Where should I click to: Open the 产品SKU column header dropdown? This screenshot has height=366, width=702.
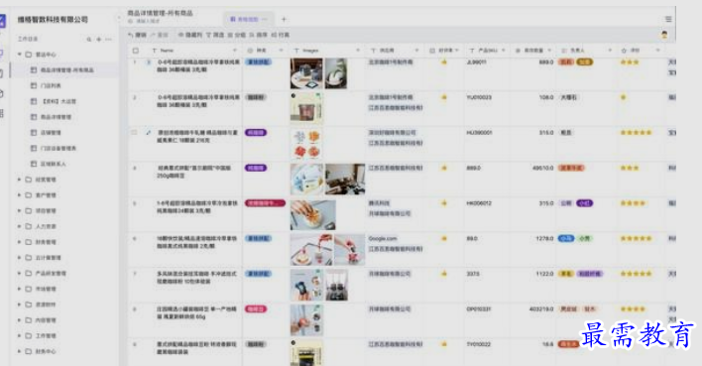(x=504, y=51)
